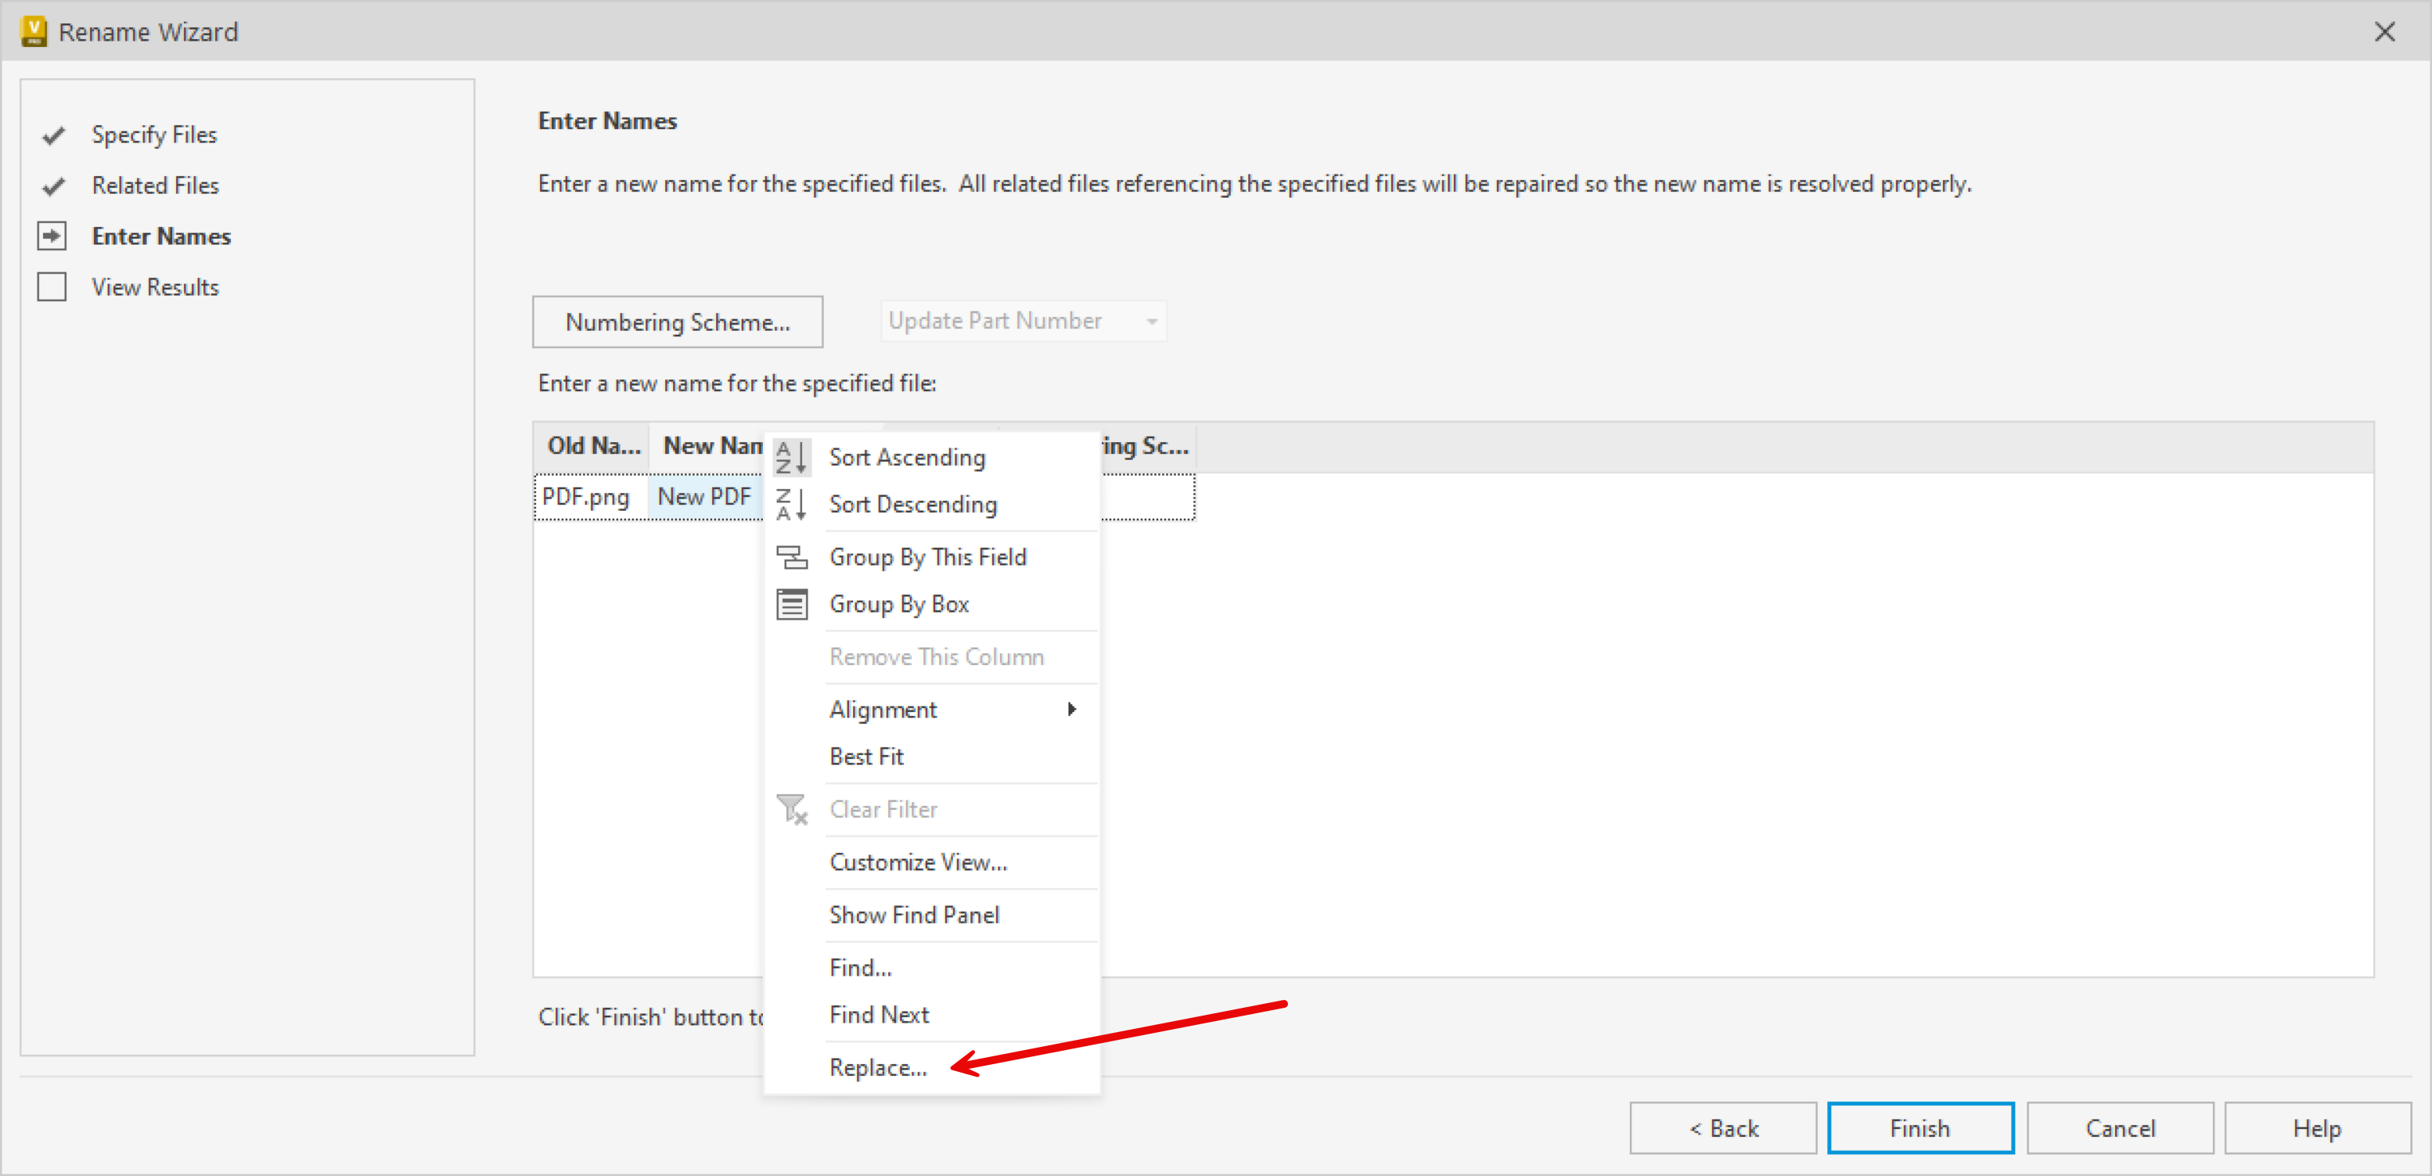Click the Sort Ascending AZ icon

click(x=792, y=457)
